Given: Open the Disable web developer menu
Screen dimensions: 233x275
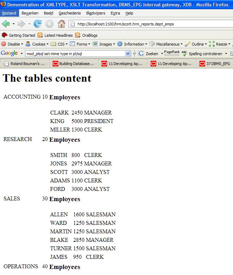Looking at the screenshot, I should click(x=12, y=44).
